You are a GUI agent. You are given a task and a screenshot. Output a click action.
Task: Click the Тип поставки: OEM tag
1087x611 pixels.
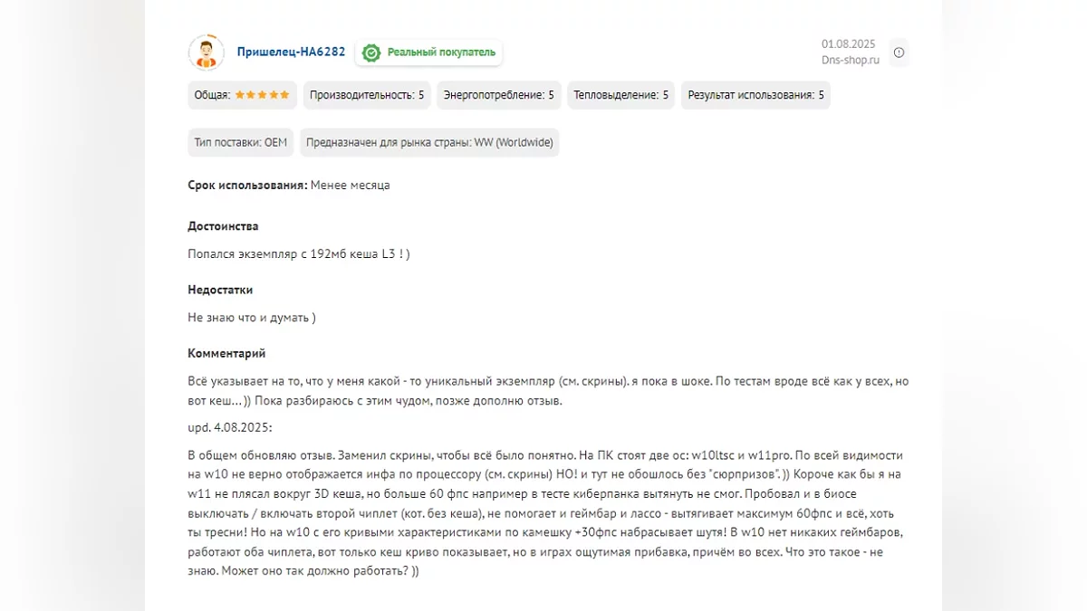[x=240, y=142]
